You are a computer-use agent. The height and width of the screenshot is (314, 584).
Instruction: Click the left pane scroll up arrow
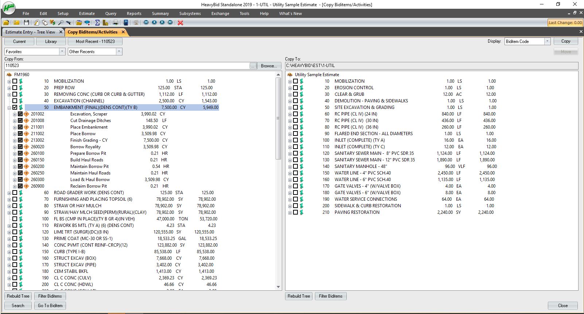pos(278,75)
